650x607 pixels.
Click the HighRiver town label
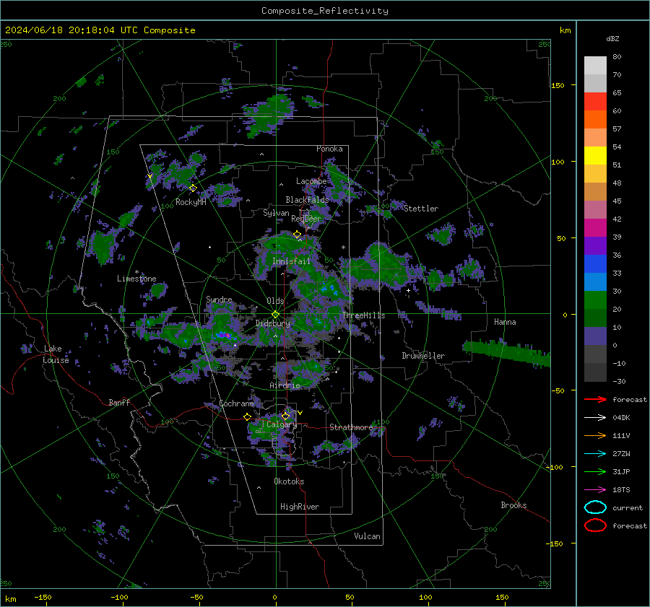[300, 507]
